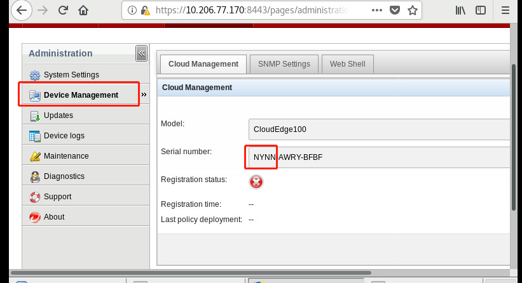The height and width of the screenshot is (283, 522).
Task: Click the System Settings gear icon
Action: (x=34, y=75)
